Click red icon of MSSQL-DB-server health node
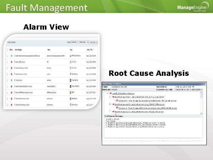Image resolution: width=213 pixels, height=160 pixels. pyautogui.click(x=113, y=112)
